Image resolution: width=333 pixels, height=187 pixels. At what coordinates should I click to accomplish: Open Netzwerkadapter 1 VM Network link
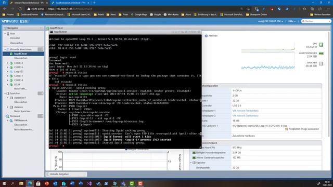[x=245, y=111]
